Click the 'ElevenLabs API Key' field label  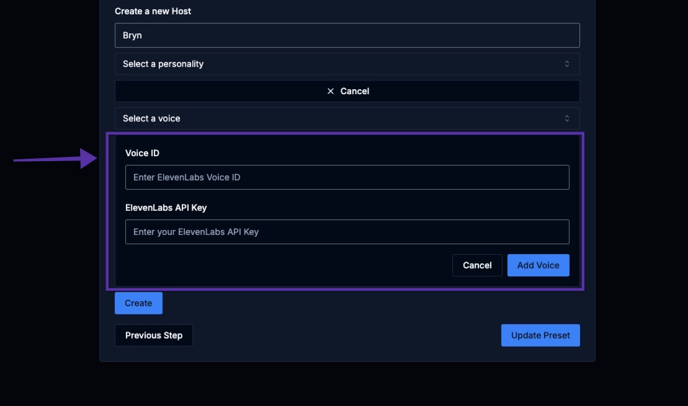pyautogui.click(x=166, y=208)
